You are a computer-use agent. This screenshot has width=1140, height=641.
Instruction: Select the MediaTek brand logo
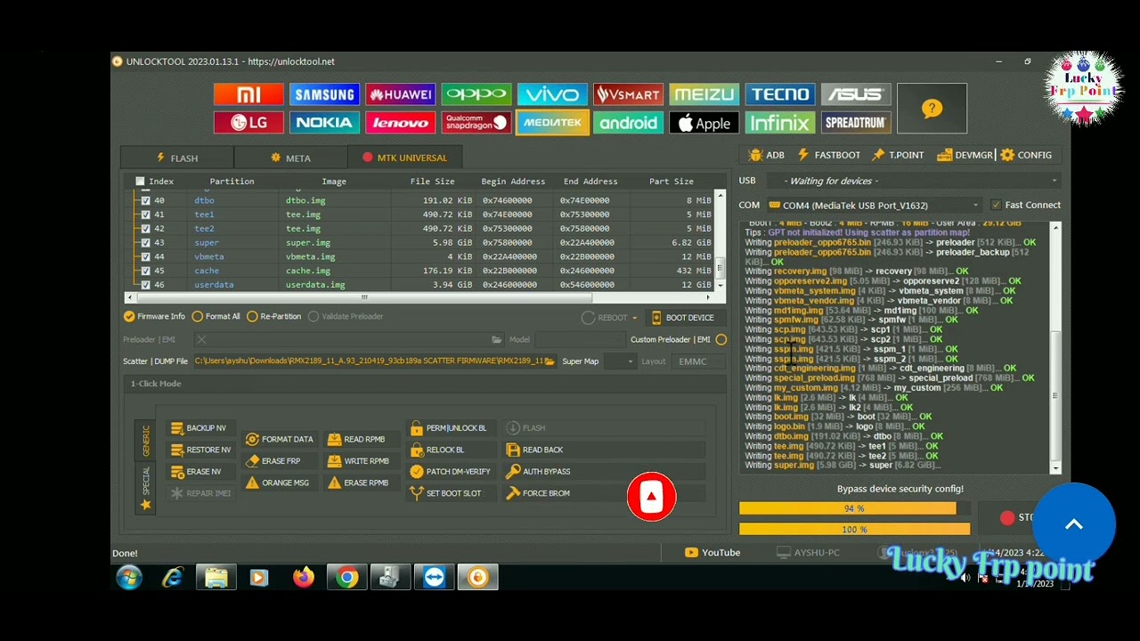pyautogui.click(x=552, y=123)
